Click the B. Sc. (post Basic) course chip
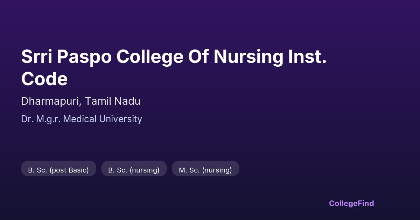The image size is (420, 220). (58, 170)
